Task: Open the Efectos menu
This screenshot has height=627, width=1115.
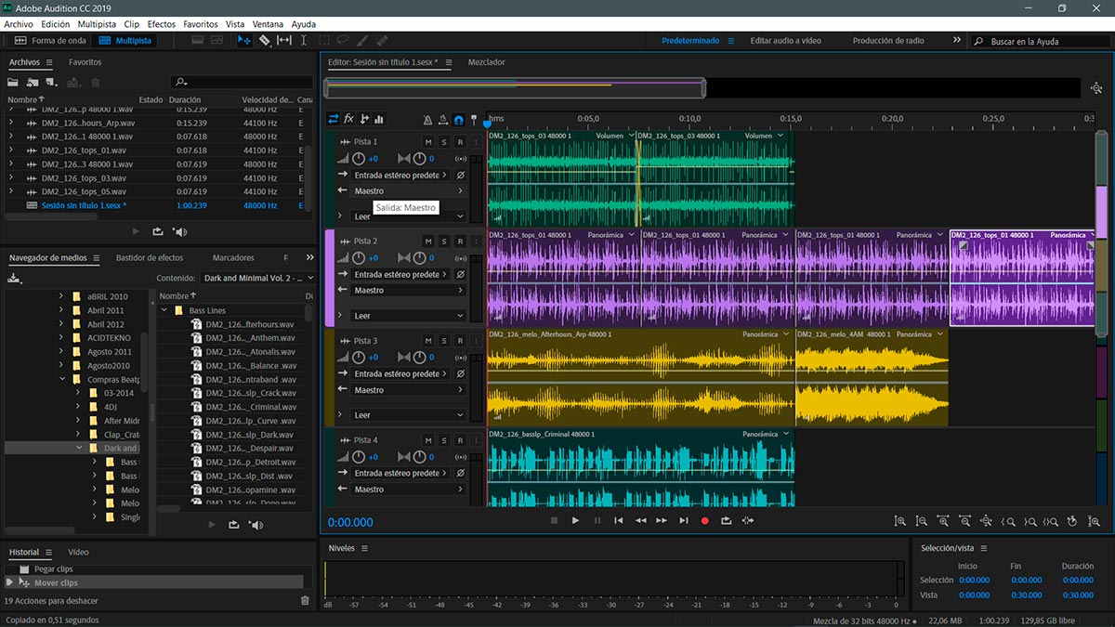Action: (161, 24)
